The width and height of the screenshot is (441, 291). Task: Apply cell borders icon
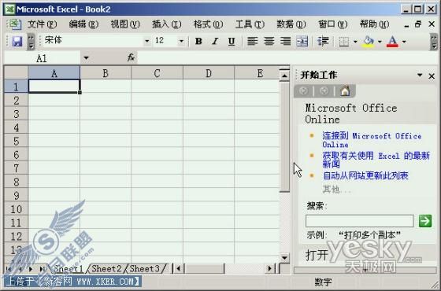[343, 42]
